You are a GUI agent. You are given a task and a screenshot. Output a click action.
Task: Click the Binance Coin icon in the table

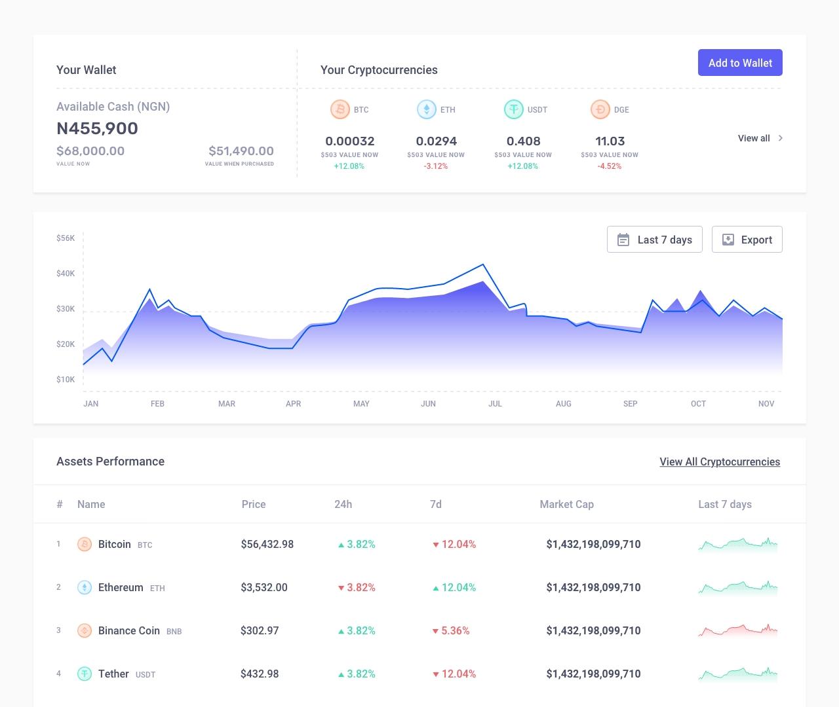[x=85, y=630]
